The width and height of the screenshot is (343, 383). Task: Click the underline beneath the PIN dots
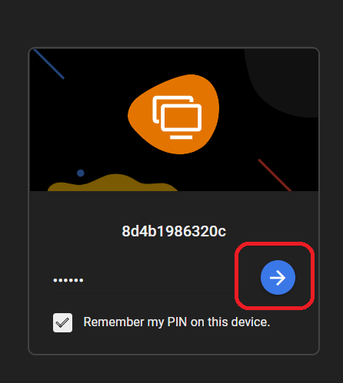pyautogui.click(x=148, y=294)
